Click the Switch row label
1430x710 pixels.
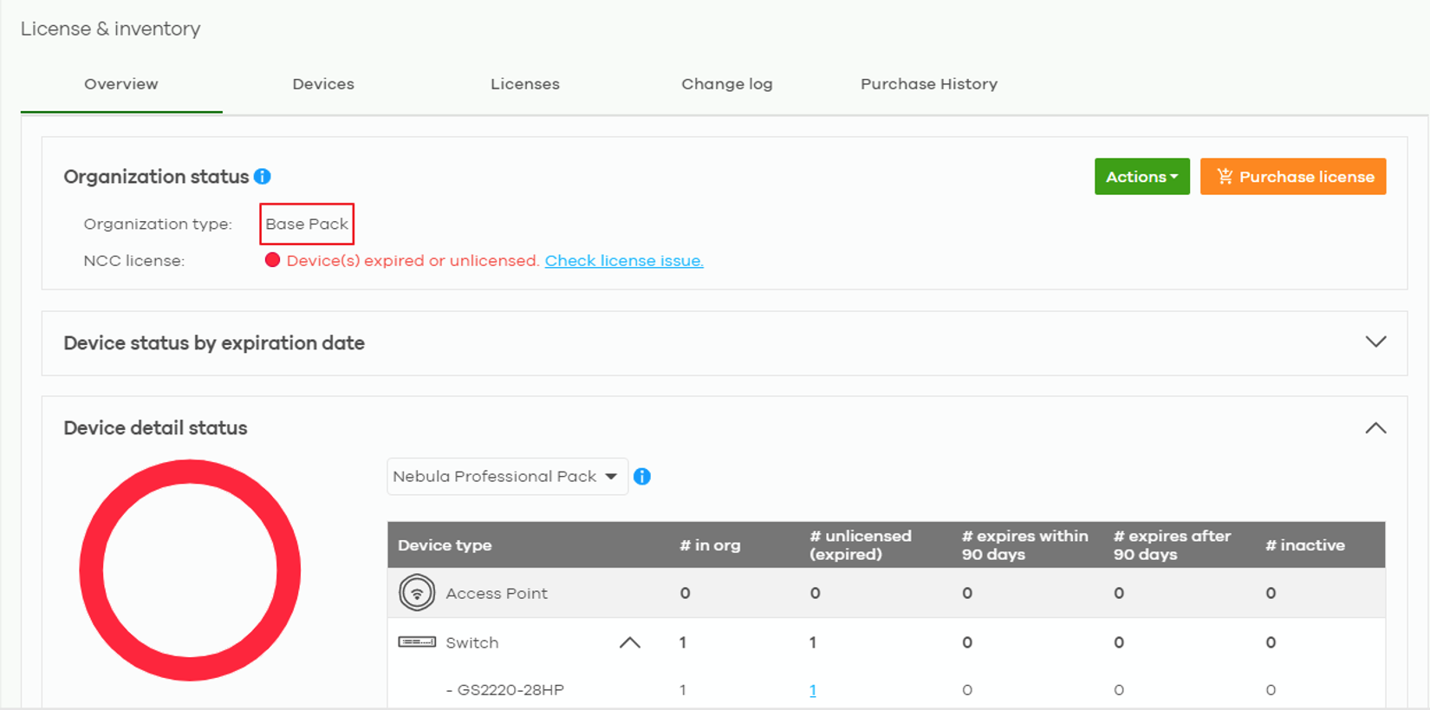point(472,643)
